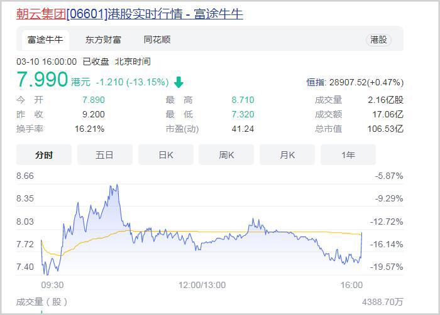This screenshot has height=315, width=440.
Task: Click the 恒指 index label
Action: [316, 82]
